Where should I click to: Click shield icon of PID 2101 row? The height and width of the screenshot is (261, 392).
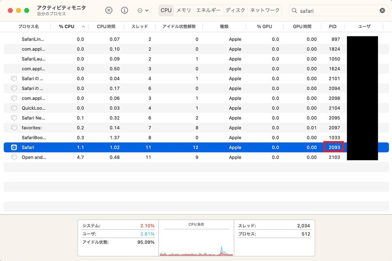coord(14,78)
